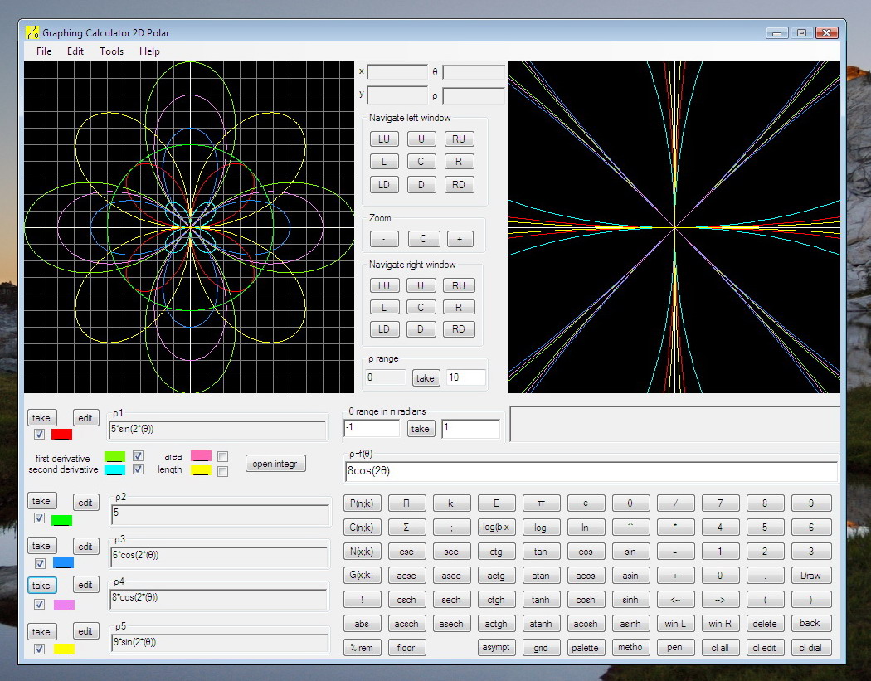Toggle the ρ5 visibility checkbox
Viewport: 871px width, 681px height.
tap(40, 648)
